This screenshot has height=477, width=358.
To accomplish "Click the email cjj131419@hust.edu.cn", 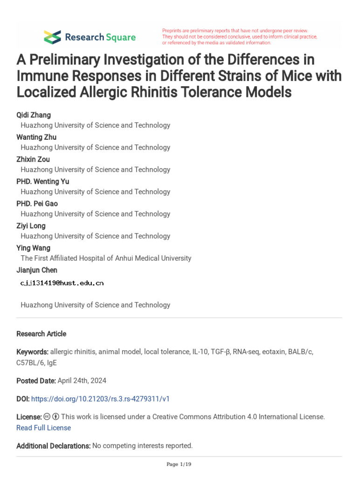I will click(62, 283).
